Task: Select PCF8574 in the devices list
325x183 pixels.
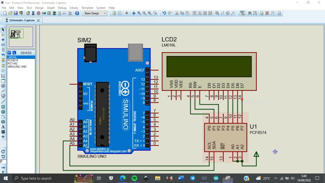Action: point(13,60)
